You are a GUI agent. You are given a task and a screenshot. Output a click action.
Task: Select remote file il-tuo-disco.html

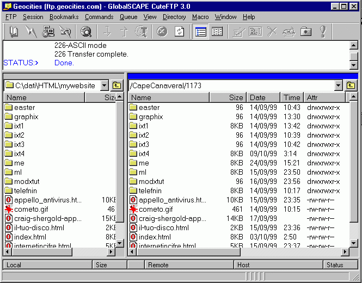point(164,227)
